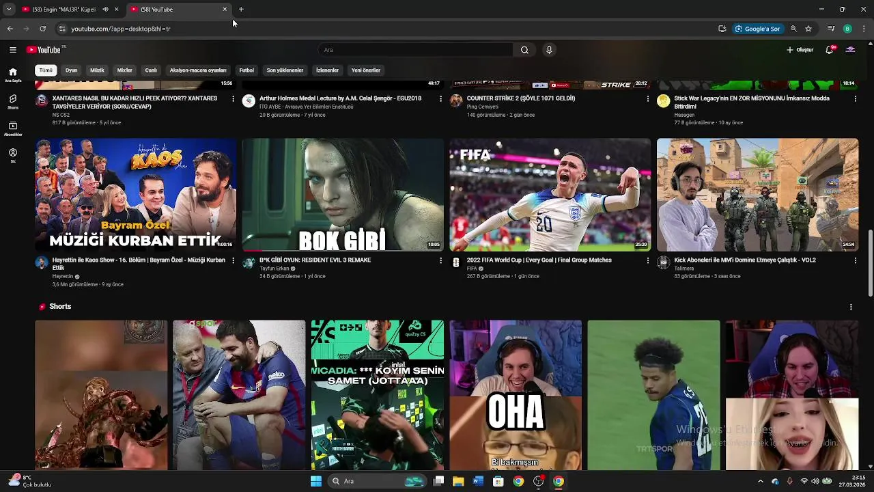
Task: Open the Chrome zoom magnifier icon
Action: pos(793,29)
